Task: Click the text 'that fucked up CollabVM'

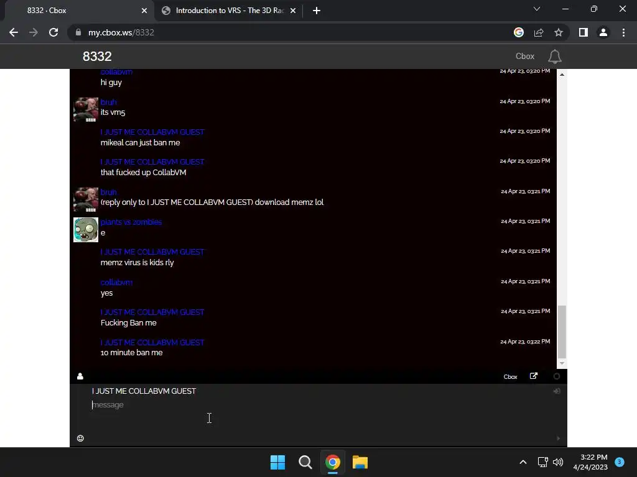Action: (144, 173)
